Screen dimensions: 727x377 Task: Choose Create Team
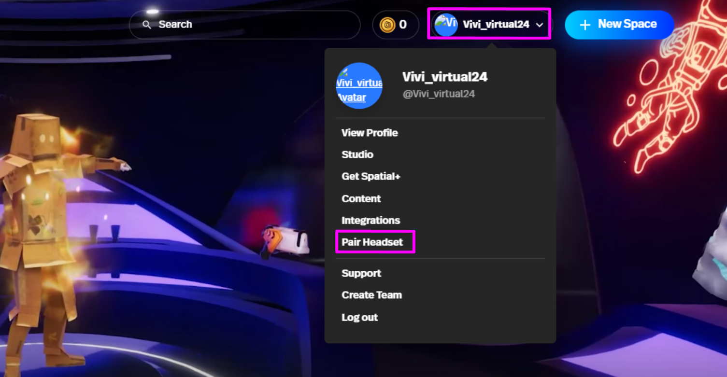[x=372, y=295]
